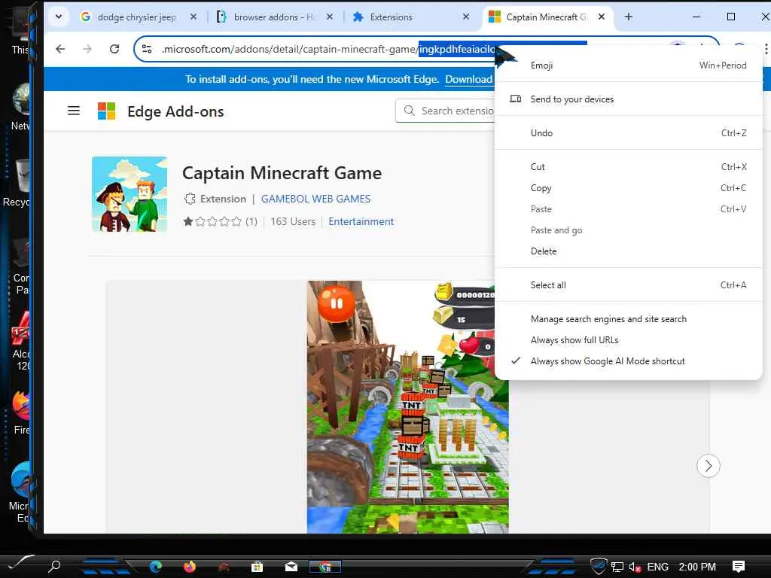Image resolution: width=771 pixels, height=578 pixels.
Task: Open the Entertainment category link
Action: click(x=361, y=222)
